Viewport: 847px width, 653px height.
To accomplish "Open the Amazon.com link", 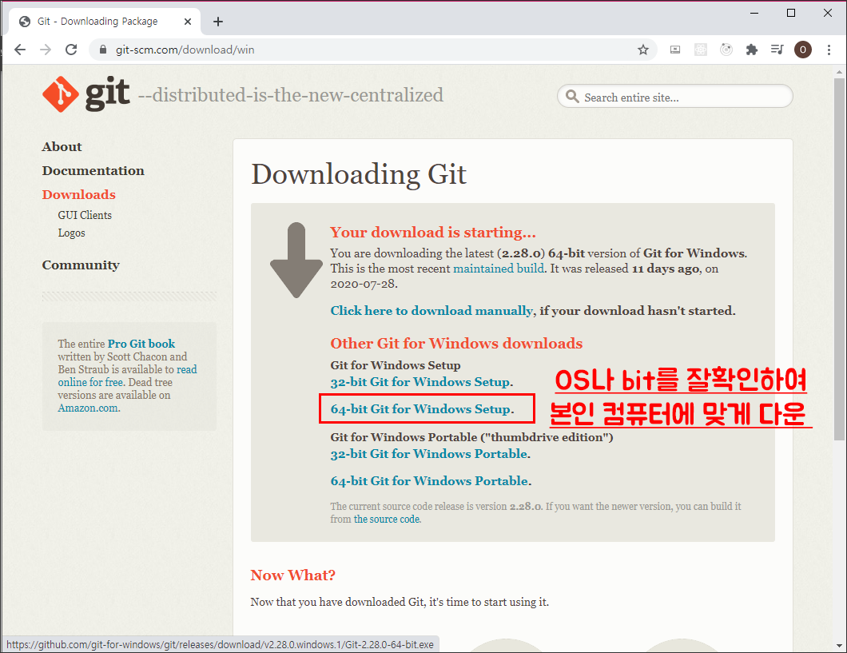I will [x=88, y=408].
